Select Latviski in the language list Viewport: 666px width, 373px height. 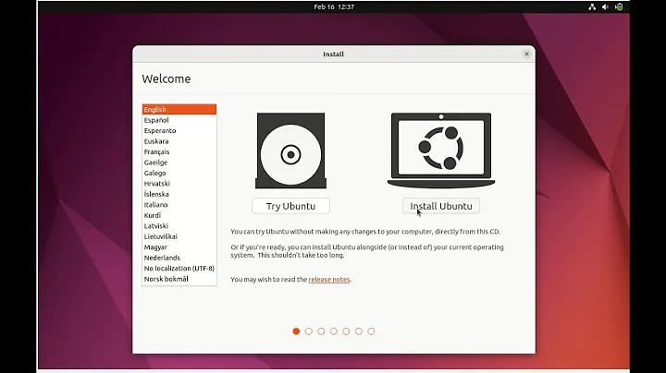(179, 226)
